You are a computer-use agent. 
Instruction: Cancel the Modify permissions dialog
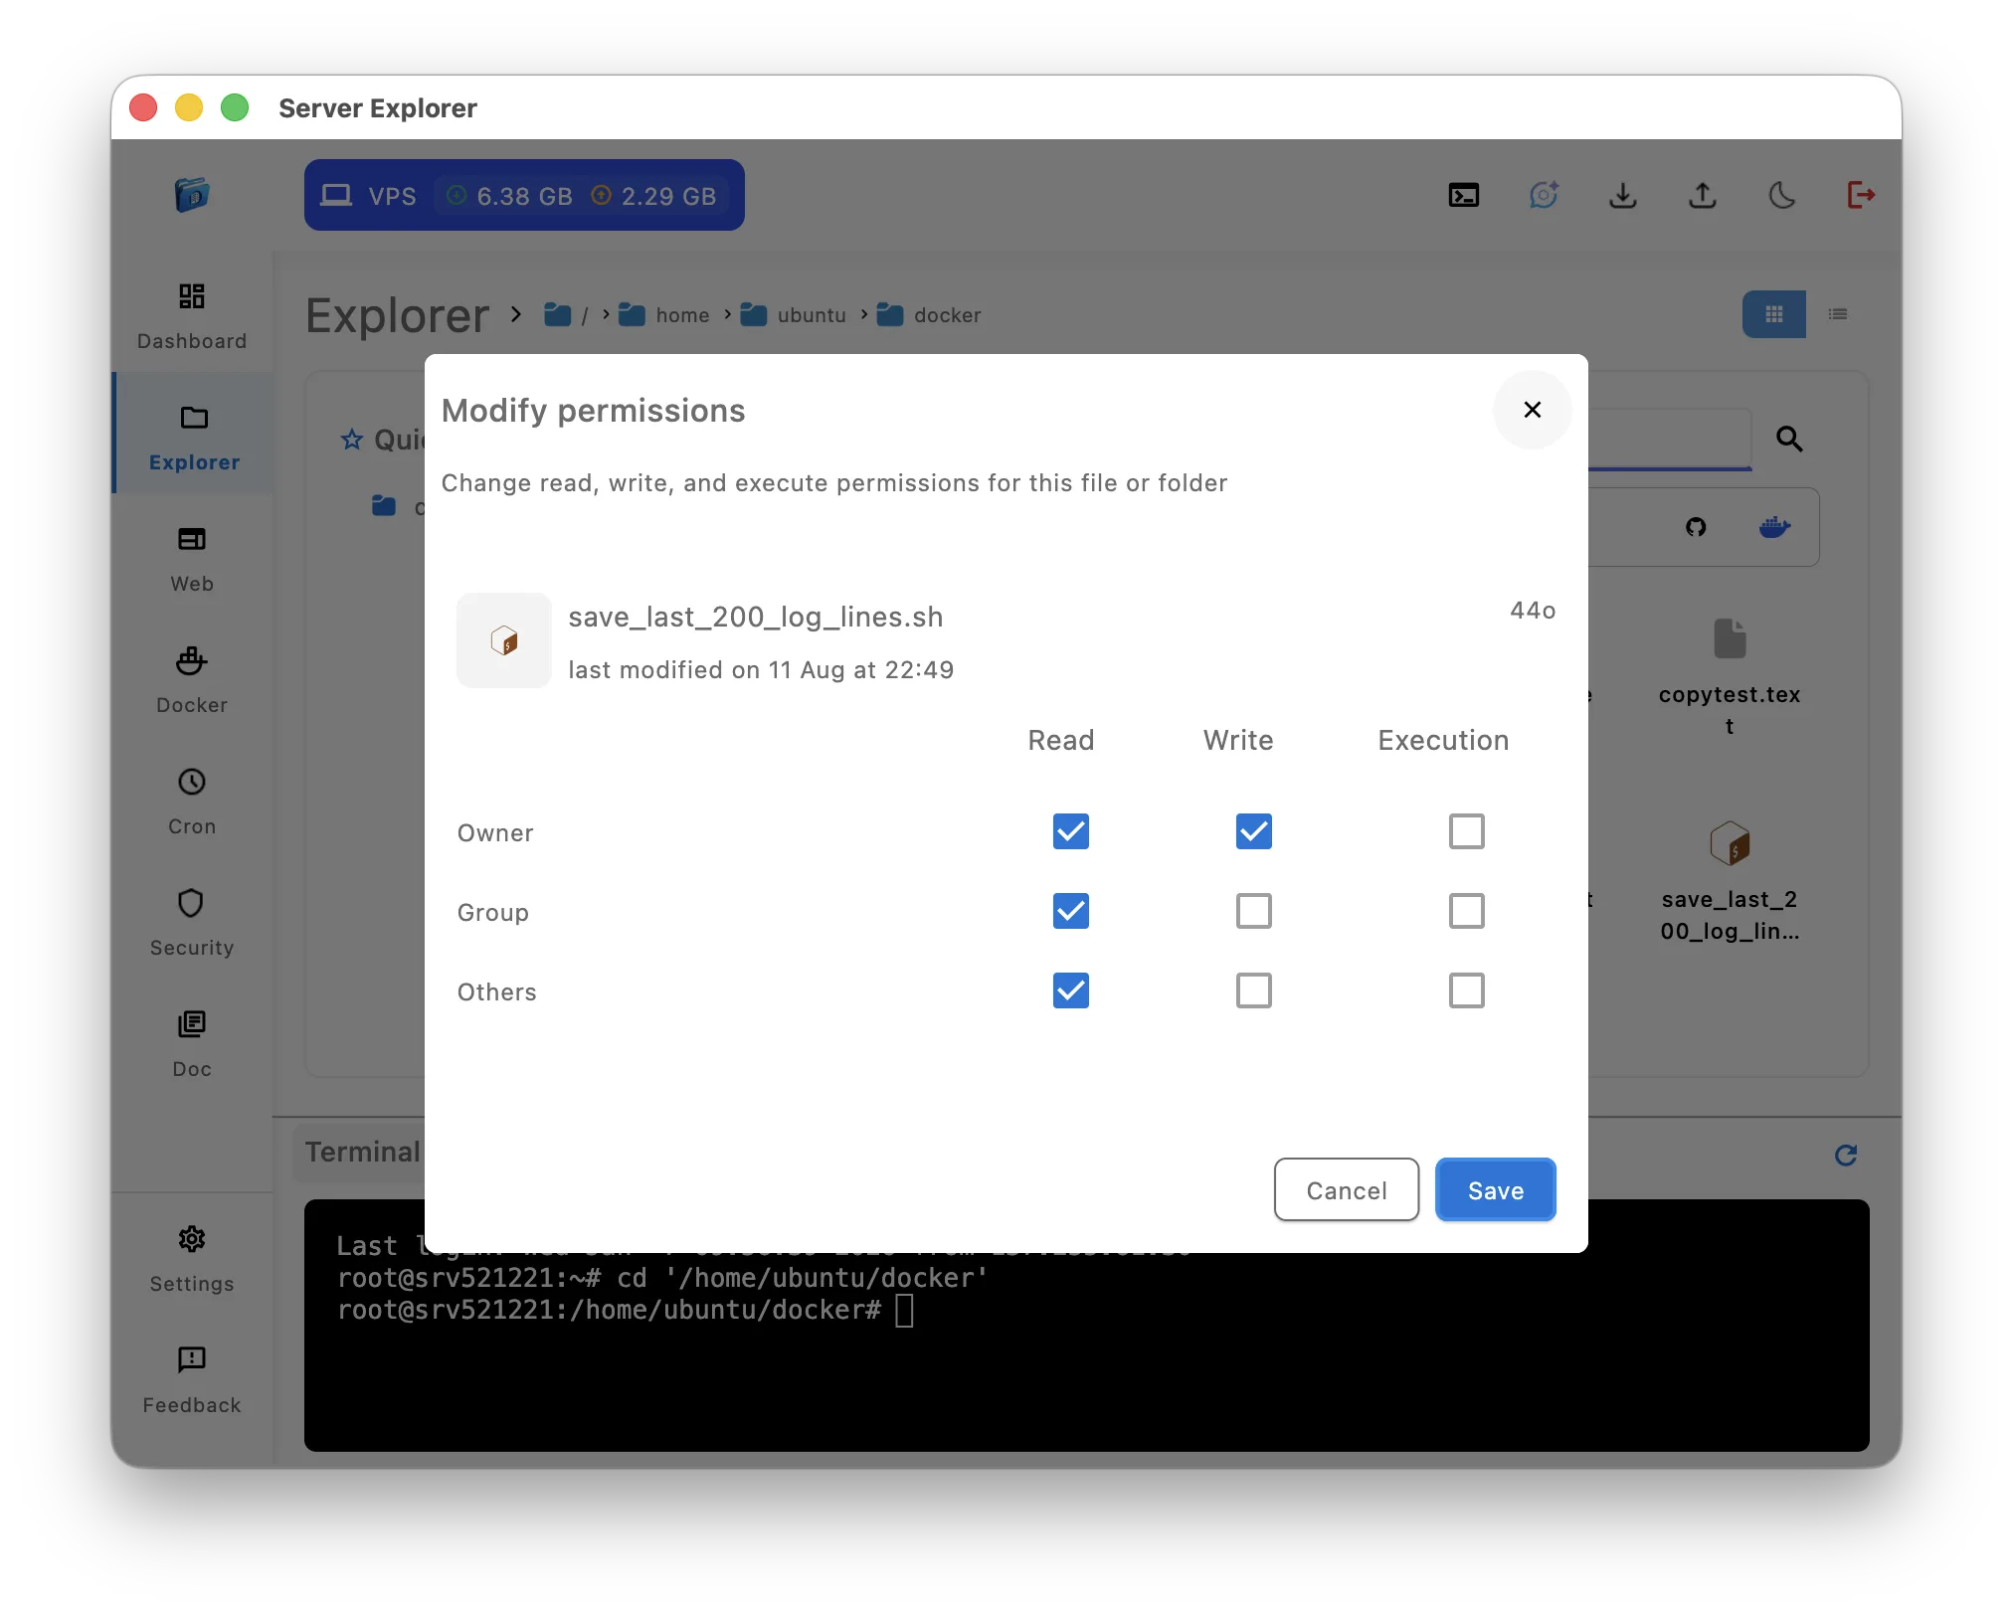point(1346,1189)
